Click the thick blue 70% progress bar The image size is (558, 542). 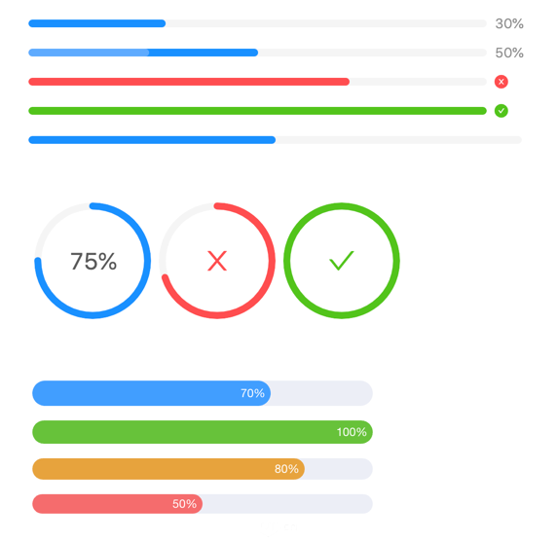203,393
